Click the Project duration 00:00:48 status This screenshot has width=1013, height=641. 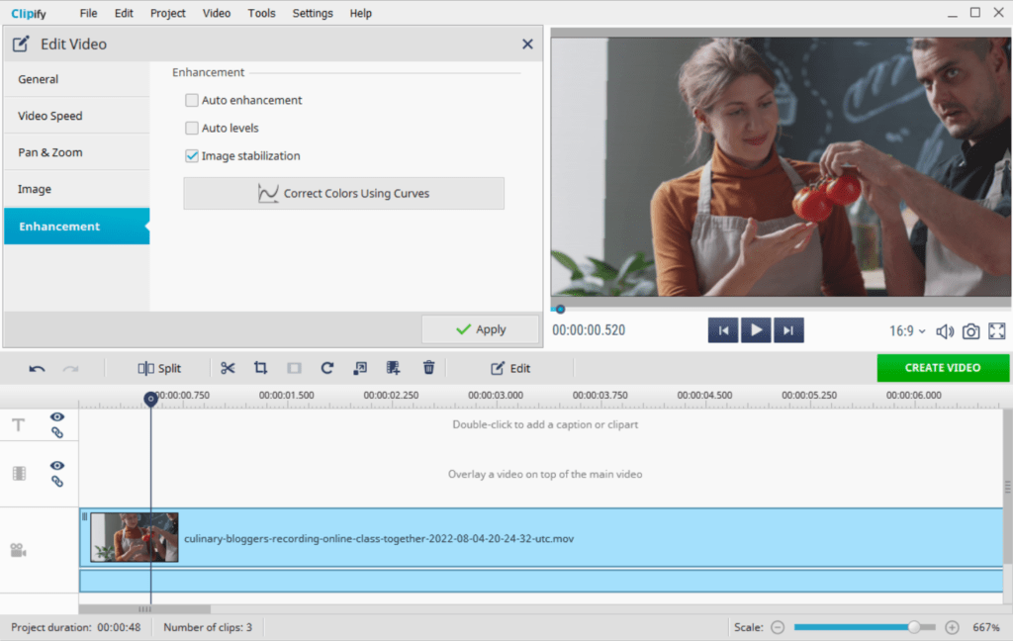(x=75, y=627)
